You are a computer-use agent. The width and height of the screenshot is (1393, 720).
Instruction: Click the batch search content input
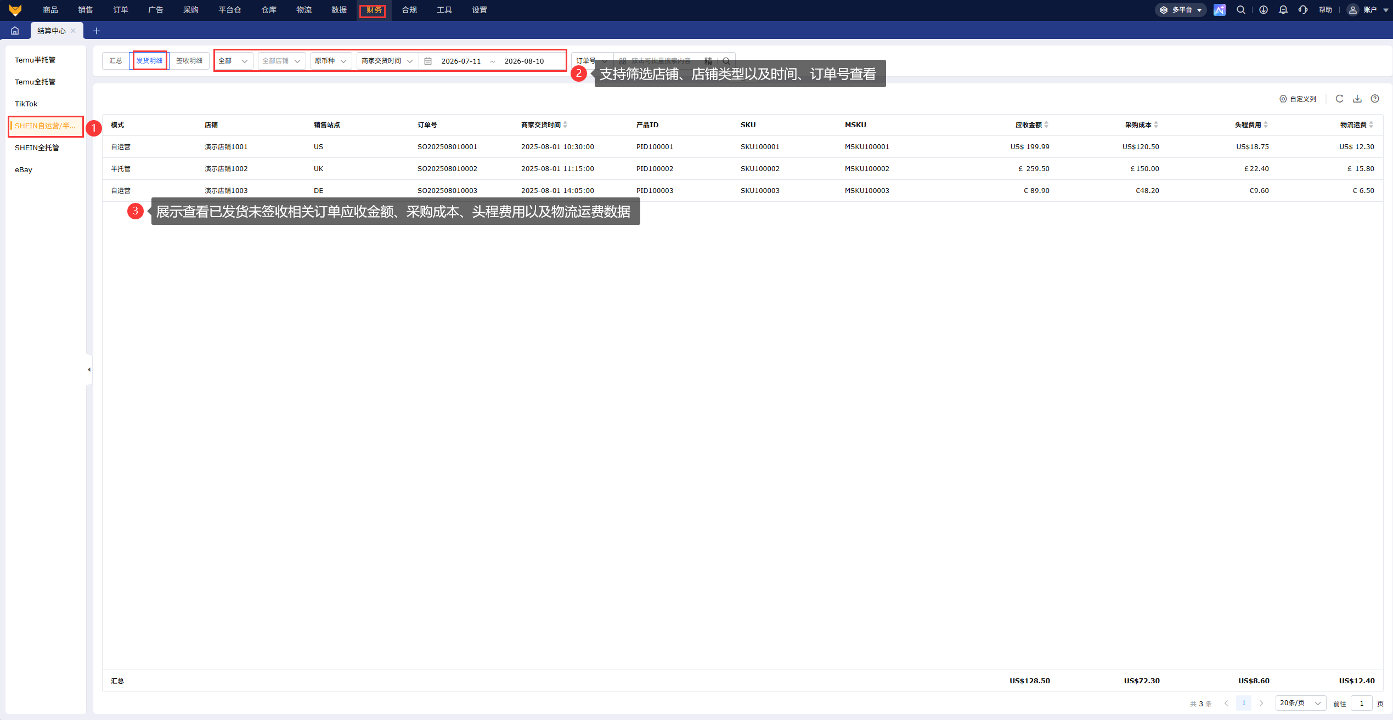click(x=661, y=61)
